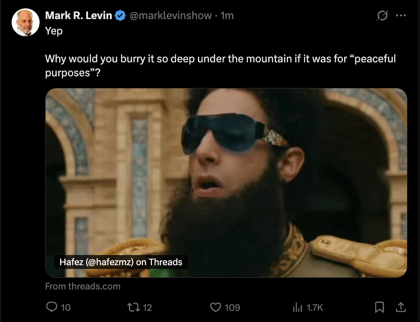Like the post with the heart icon
The height and width of the screenshot is (322, 420).
tap(216, 307)
